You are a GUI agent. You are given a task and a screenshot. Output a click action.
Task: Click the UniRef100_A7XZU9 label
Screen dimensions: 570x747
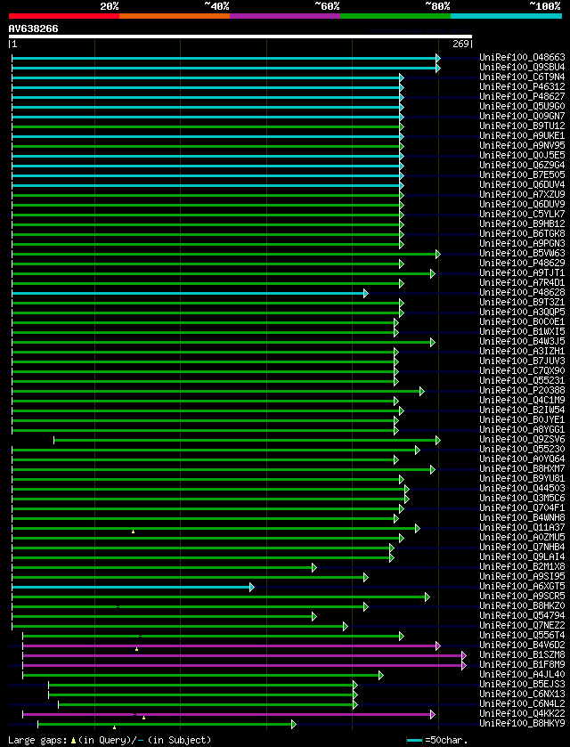click(x=522, y=194)
